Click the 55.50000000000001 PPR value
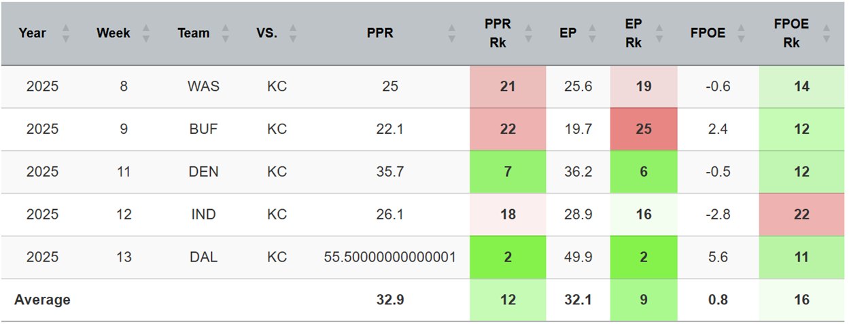The width and height of the screenshot is (849, 324). coord(390,257)
